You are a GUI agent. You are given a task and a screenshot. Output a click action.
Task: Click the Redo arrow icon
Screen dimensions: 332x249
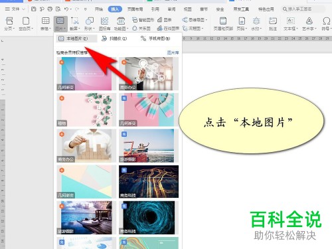(77, 9)
